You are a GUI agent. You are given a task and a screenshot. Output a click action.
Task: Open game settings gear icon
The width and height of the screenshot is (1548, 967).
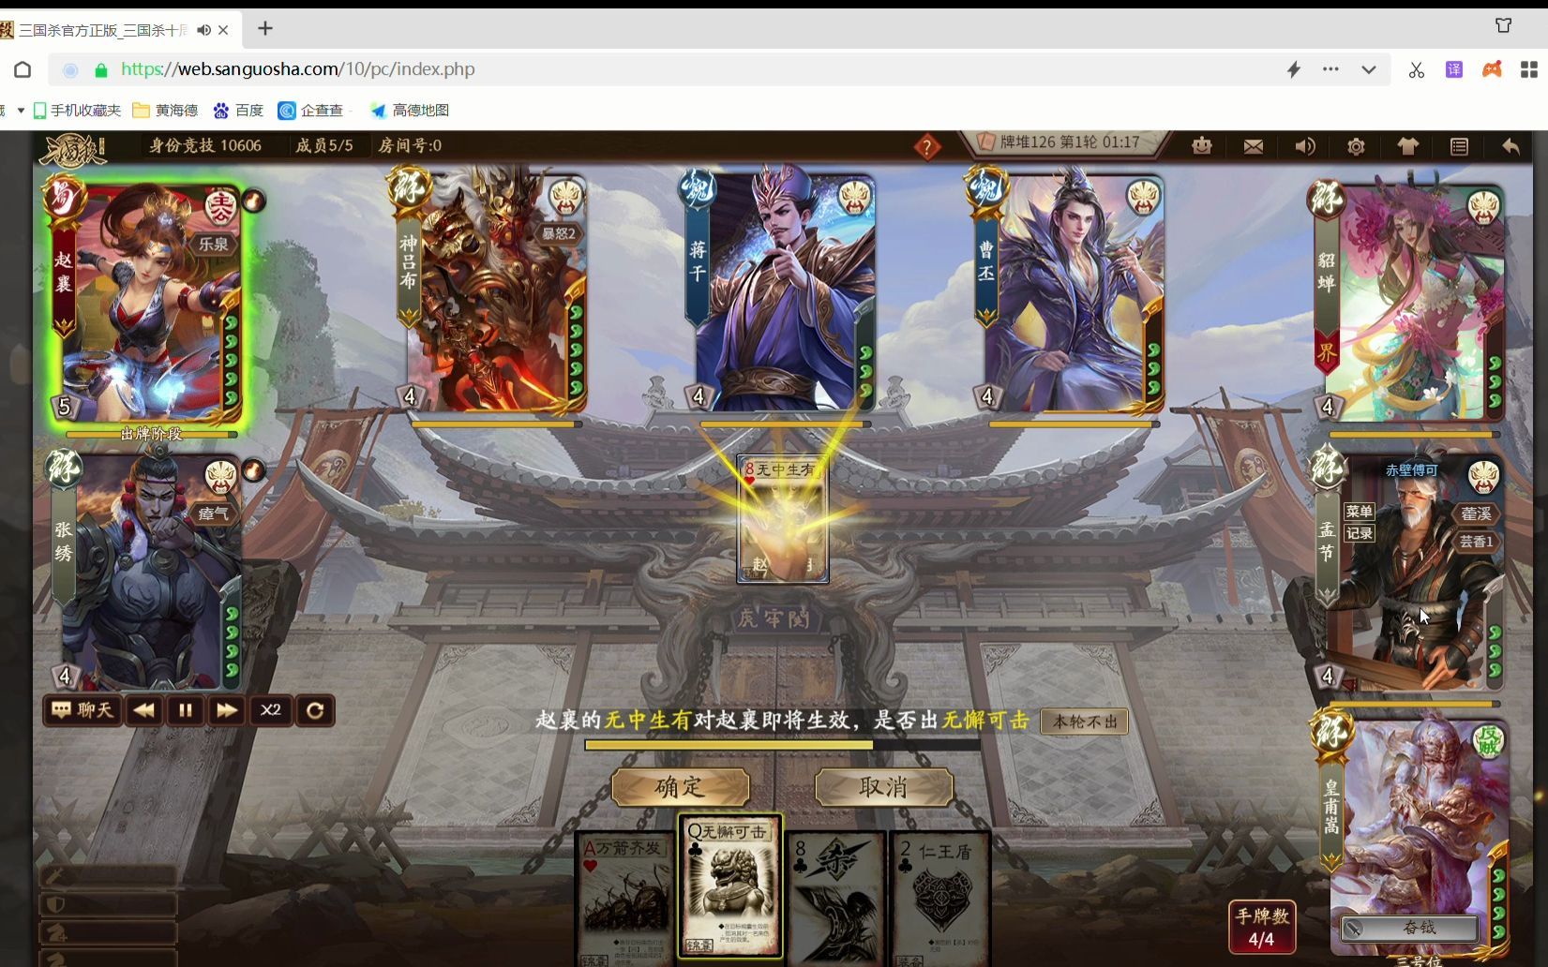[x=1356, y=146]
